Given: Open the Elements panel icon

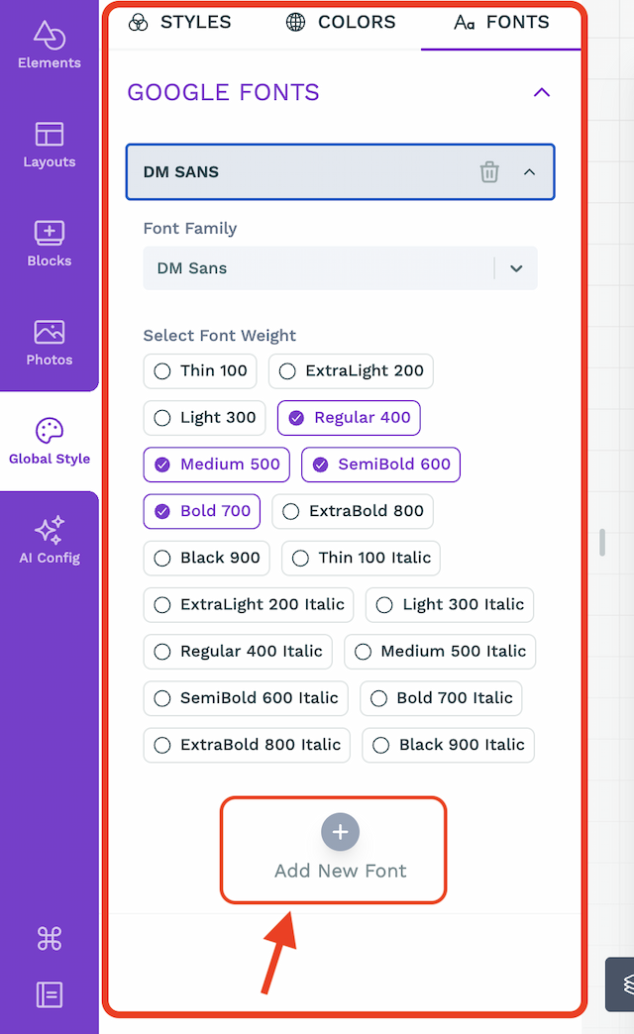Looking at the screenshot, I should 50,36.
